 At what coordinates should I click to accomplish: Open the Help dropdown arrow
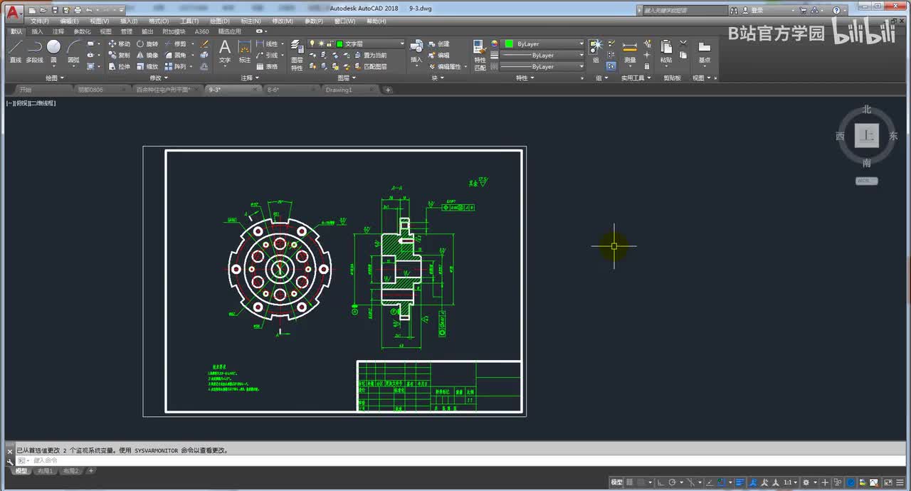[845, 11]
